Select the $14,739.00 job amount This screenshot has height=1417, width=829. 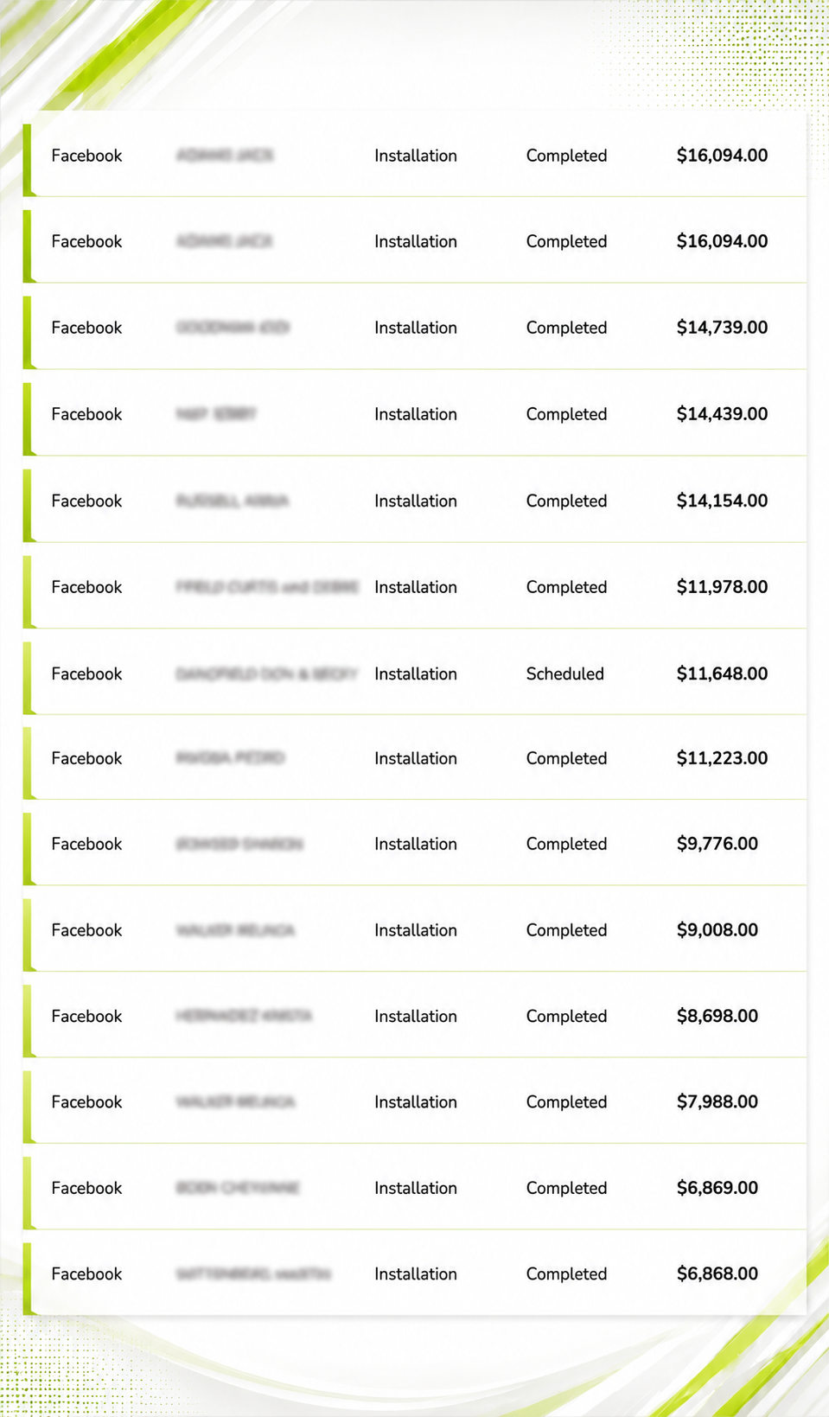coord(722,328)
